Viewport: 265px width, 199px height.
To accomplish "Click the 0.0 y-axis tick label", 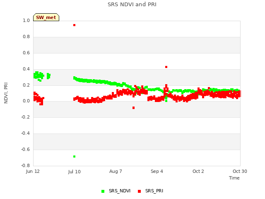I will coord(26,101).
